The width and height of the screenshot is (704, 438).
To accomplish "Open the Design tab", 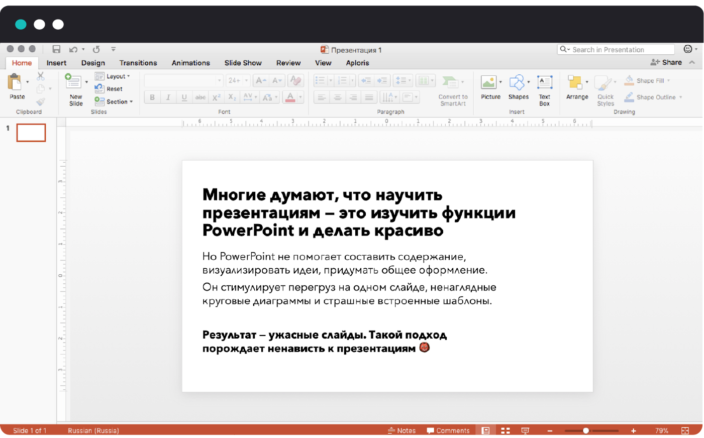I will point(93,63).
